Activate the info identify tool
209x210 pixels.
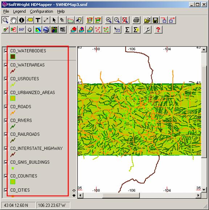click(22, 20)
